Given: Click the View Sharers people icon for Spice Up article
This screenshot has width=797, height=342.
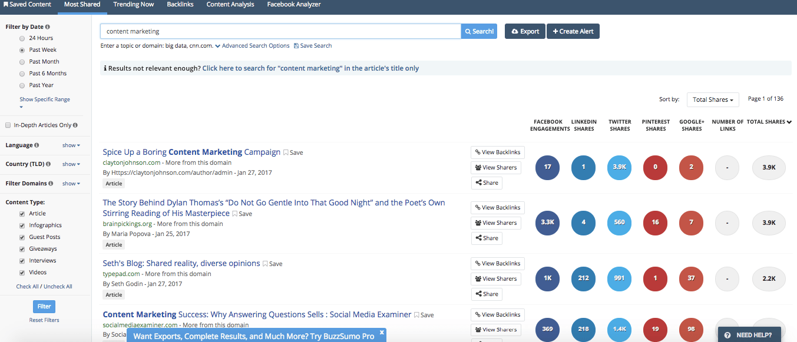Looking at the screenshot, I should click(477, 168).
